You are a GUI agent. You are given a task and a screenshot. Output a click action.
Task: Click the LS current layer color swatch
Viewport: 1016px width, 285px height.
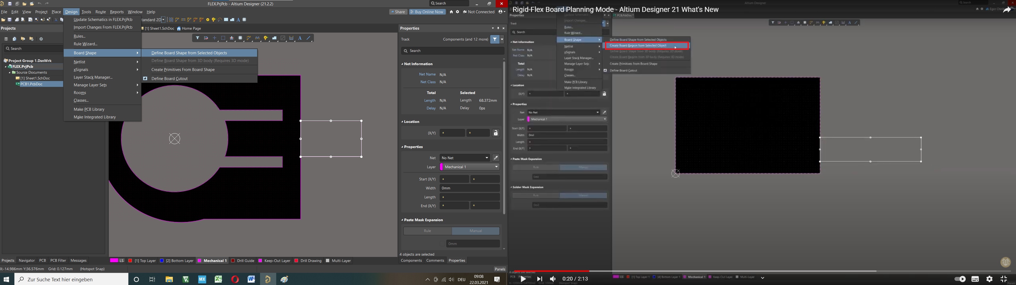(114, 261)
